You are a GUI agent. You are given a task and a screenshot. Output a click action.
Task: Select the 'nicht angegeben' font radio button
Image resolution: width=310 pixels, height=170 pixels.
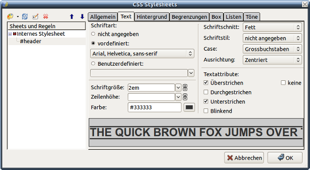[93, 34]
